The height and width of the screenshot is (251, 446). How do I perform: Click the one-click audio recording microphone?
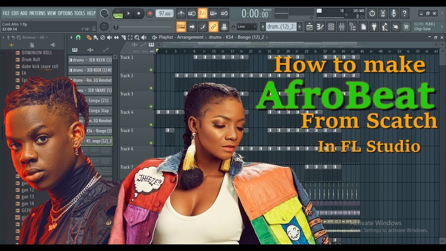[394, 14]
